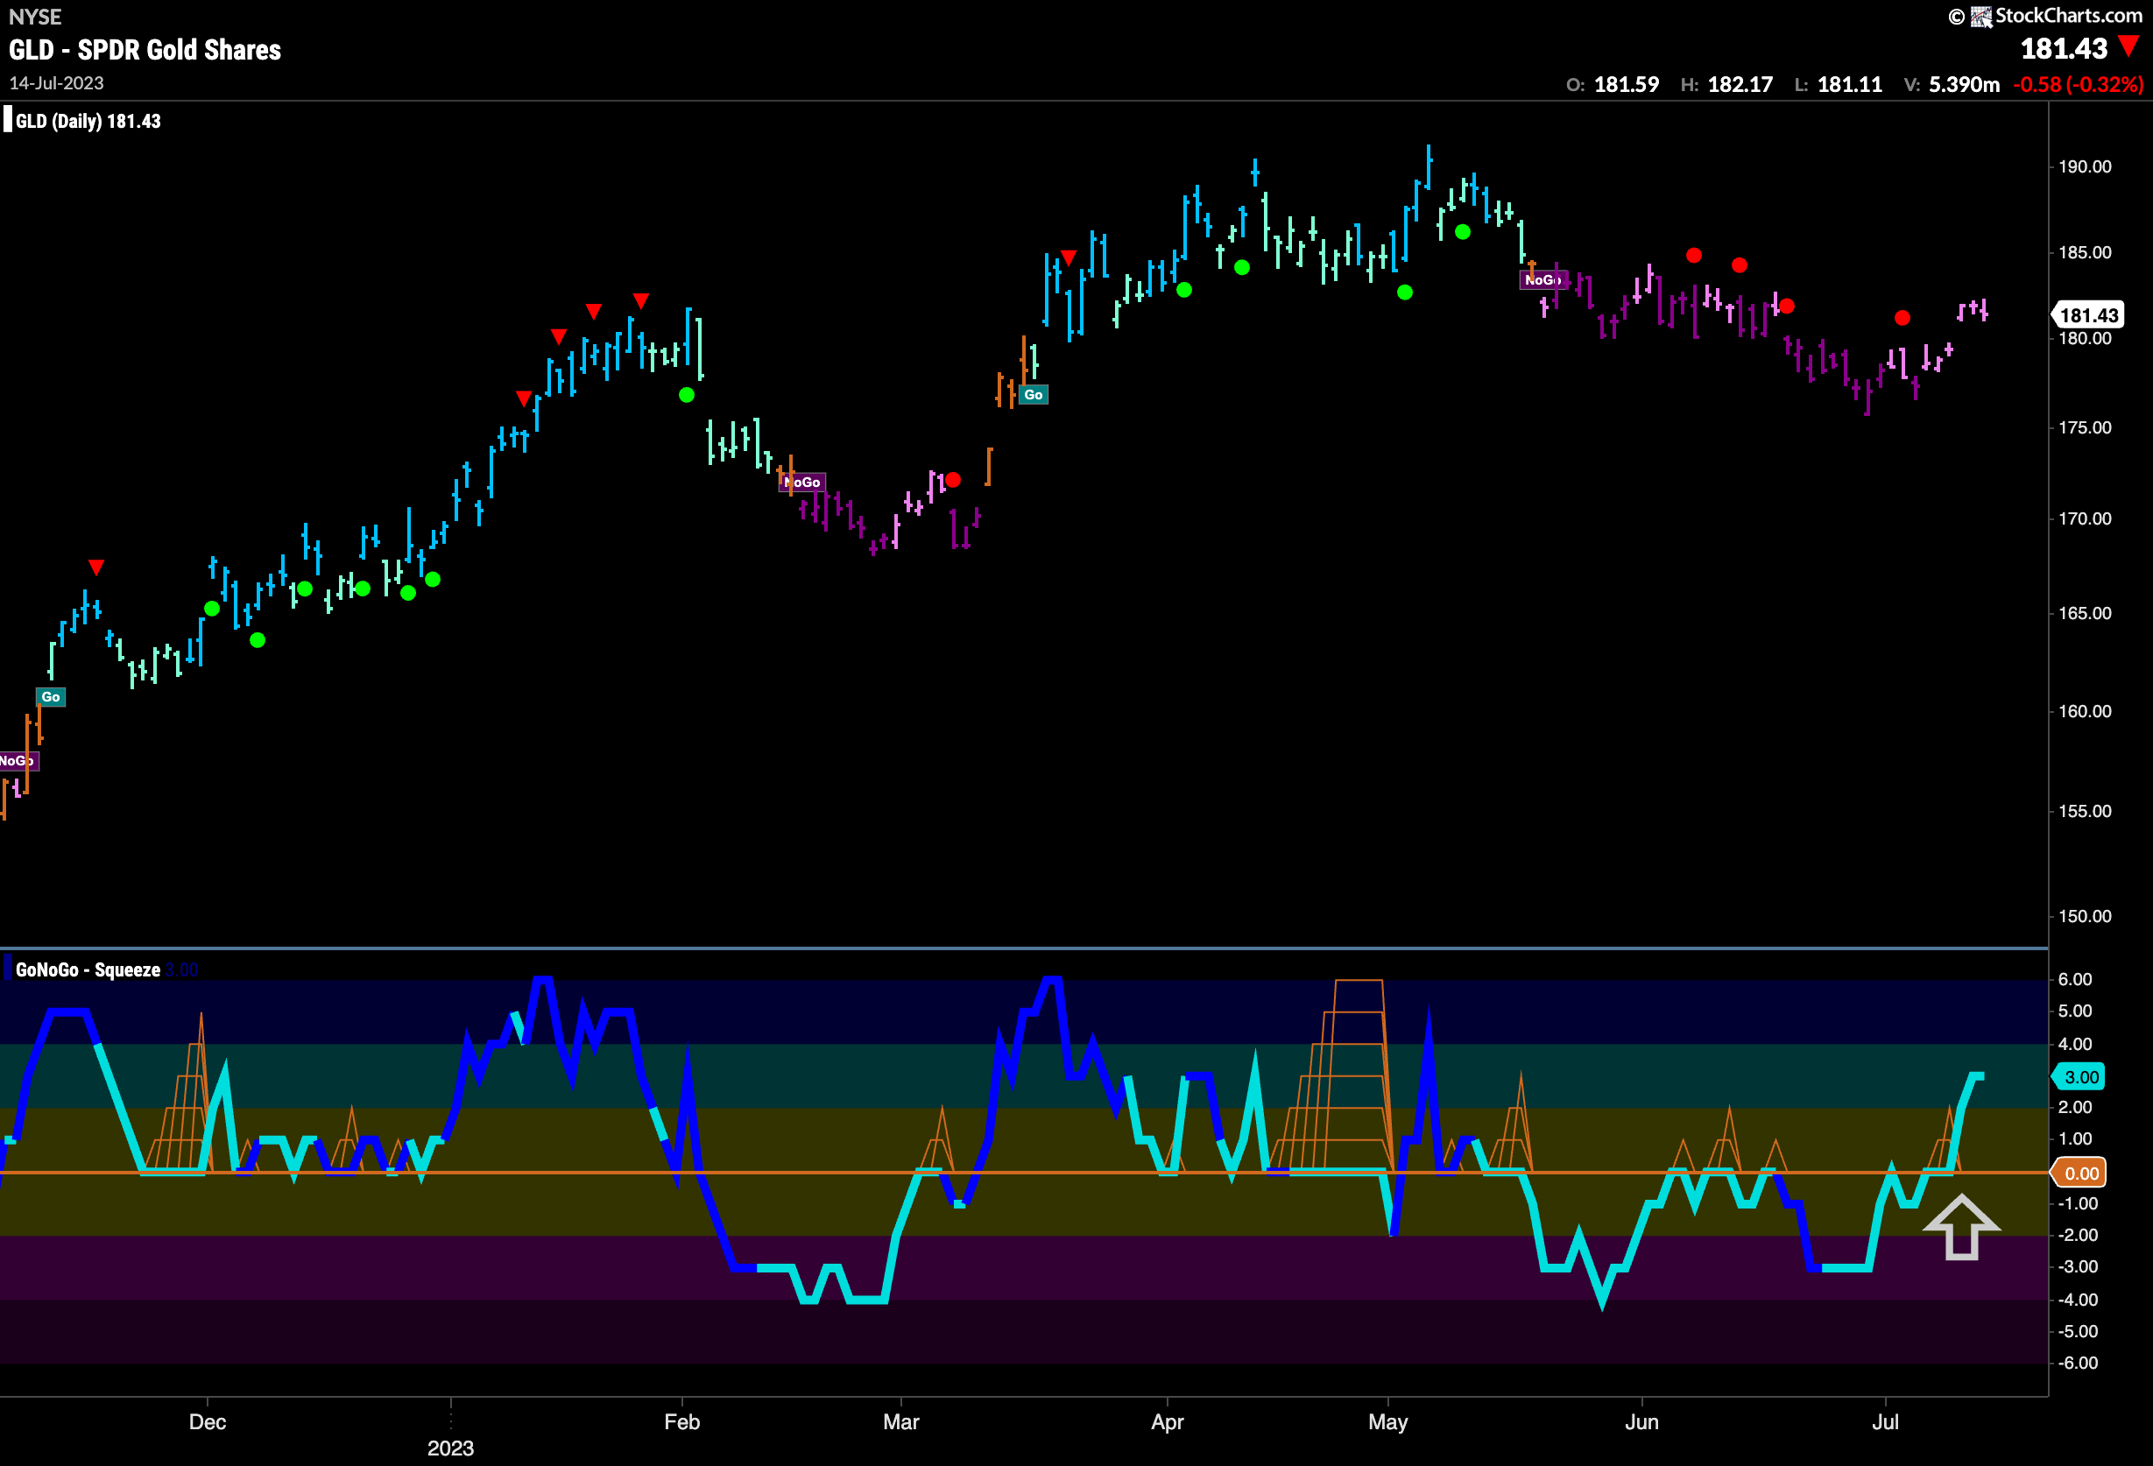Click the red down arrow beside 181.43 header price
Screen dimensions: 2153x1466
(2129, 46)
